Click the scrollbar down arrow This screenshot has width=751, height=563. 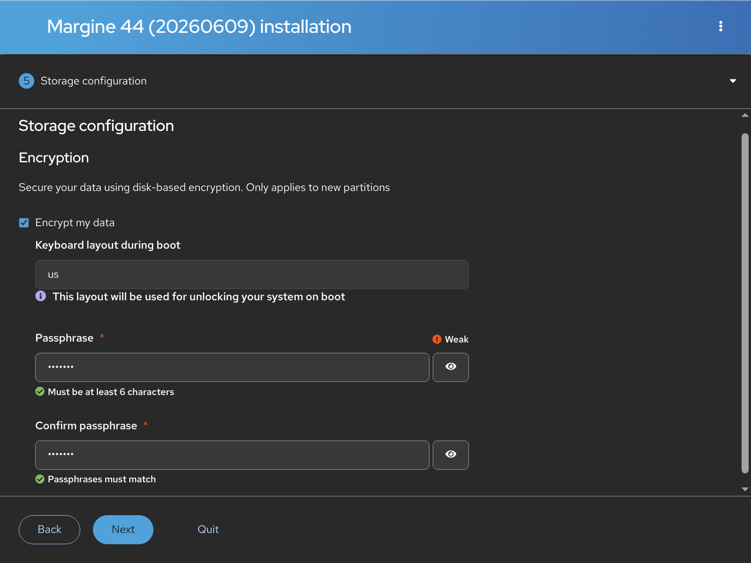click(745, 489)
